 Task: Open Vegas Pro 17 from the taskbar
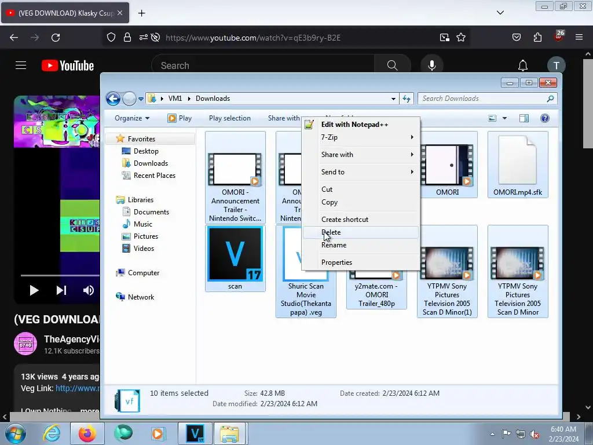point(195,433)
